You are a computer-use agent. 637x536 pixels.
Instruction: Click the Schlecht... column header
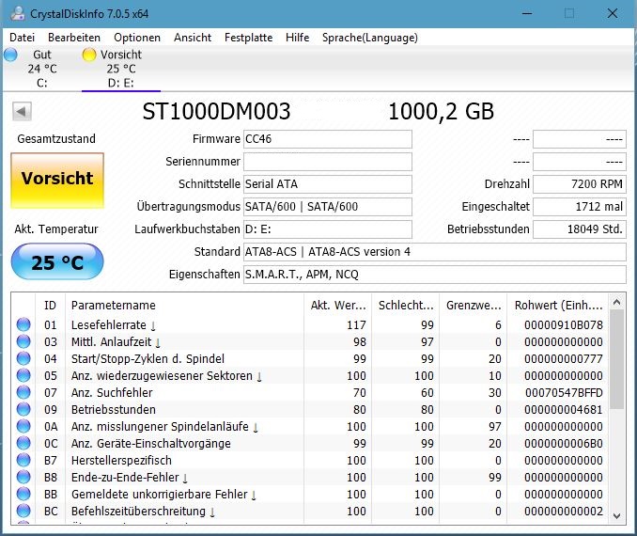[406, 305]
